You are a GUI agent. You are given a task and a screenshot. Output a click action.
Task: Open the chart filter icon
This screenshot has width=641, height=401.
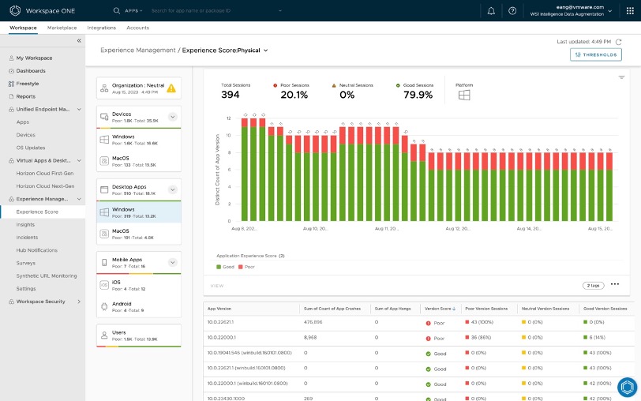[x=621, y=77]
